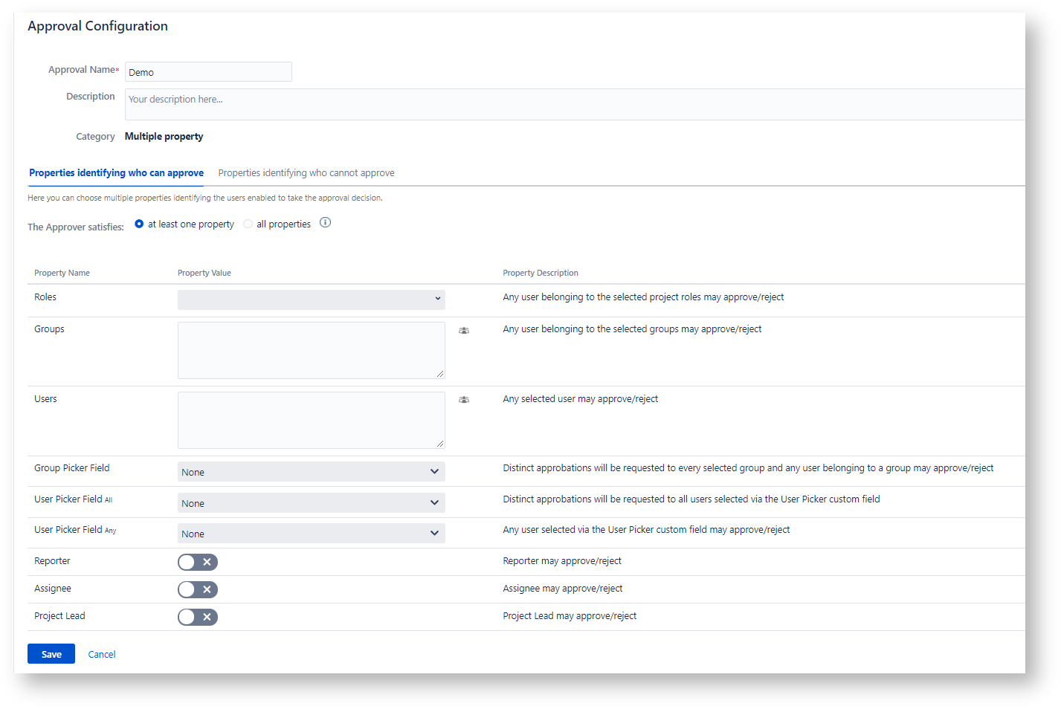Open the Roles dropdown
Image resolution: width=1061 pixels, height=709 pixels.
(x=311, y=300)
